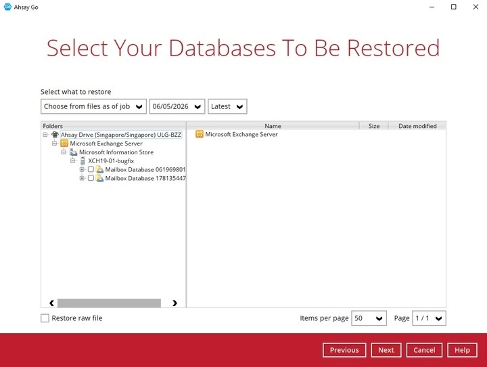The image size is (487, 367).
Task: Select XCH19-01-bugfix tree row
Action: (x=111, y=160)
